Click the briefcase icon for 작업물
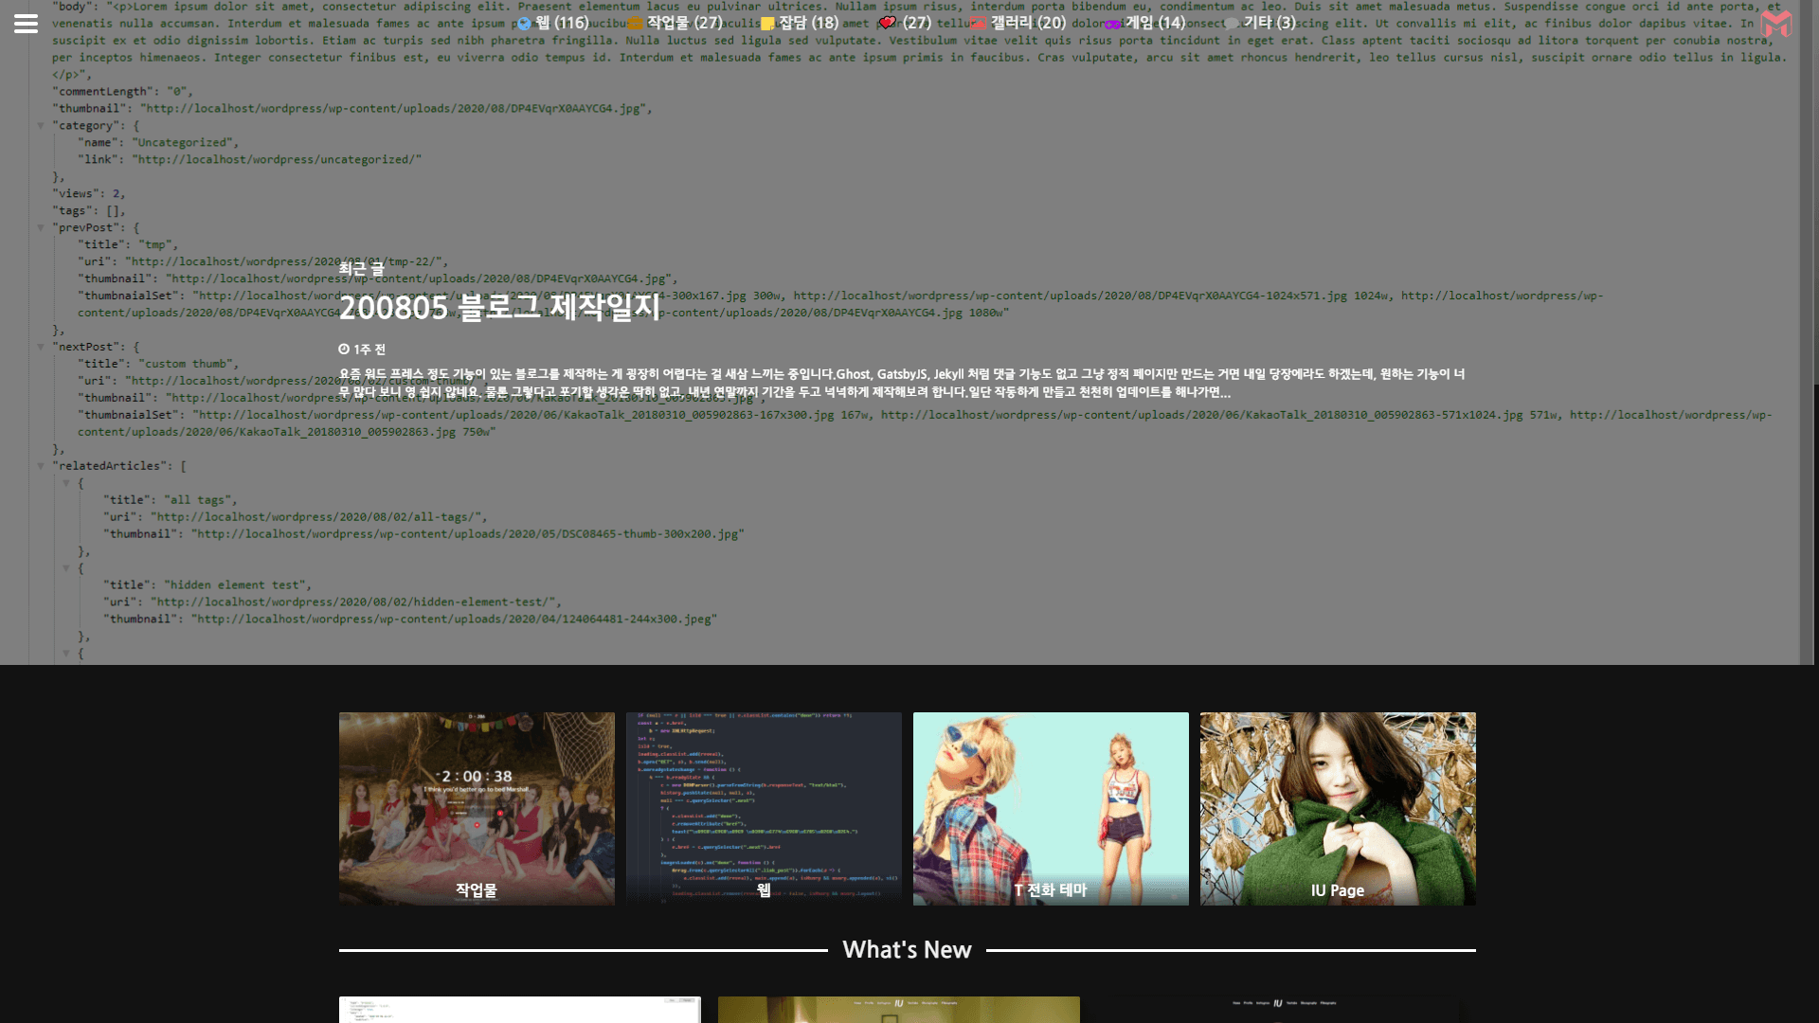 [x=635, y=24]
